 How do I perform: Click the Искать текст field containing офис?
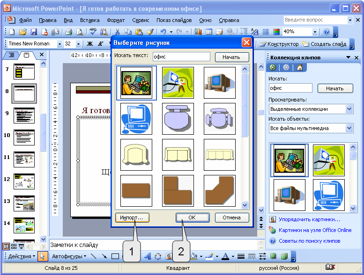(181, 57)
